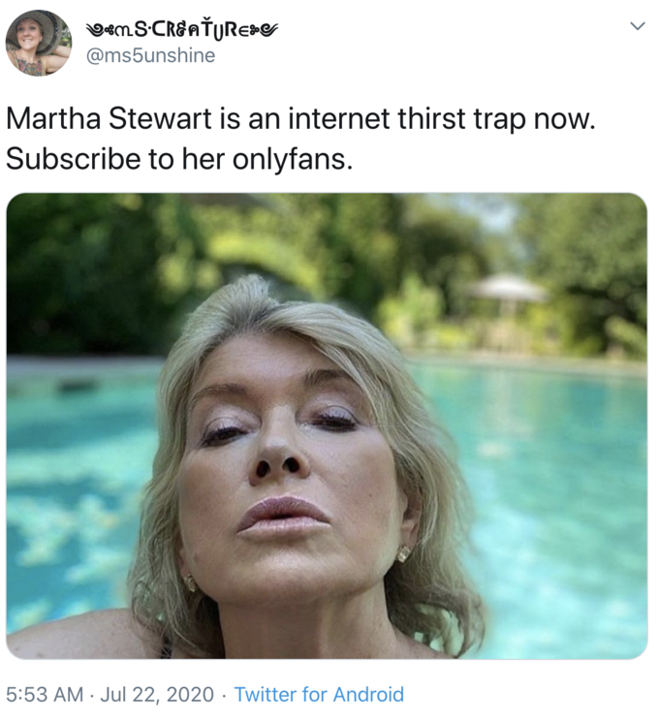Open the tweet options chevron menu

pos(638,26)
